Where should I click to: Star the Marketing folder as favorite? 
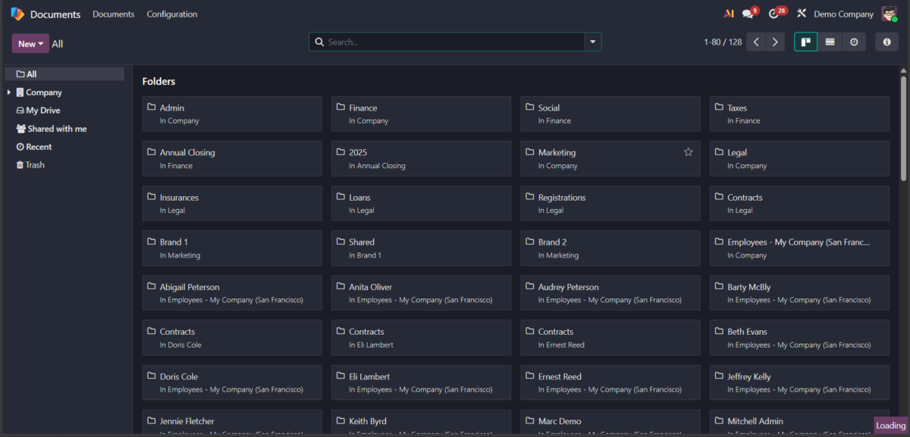689,152
